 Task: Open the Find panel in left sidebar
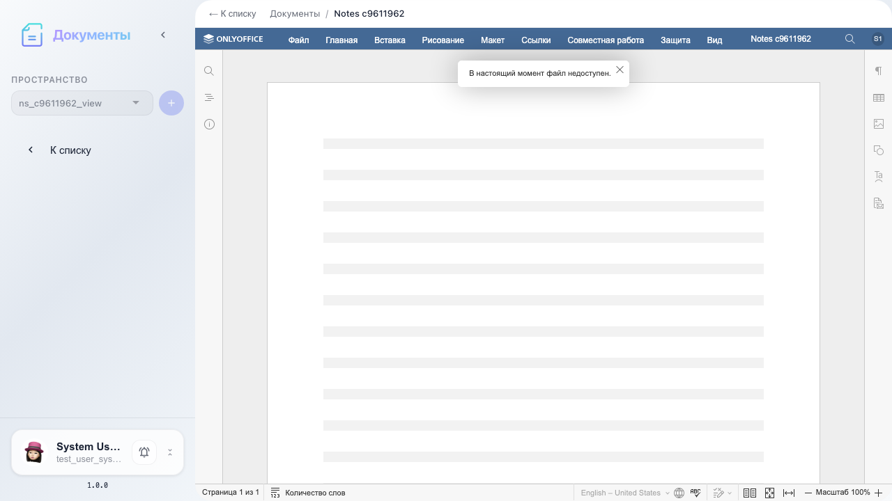pos(209,71)
